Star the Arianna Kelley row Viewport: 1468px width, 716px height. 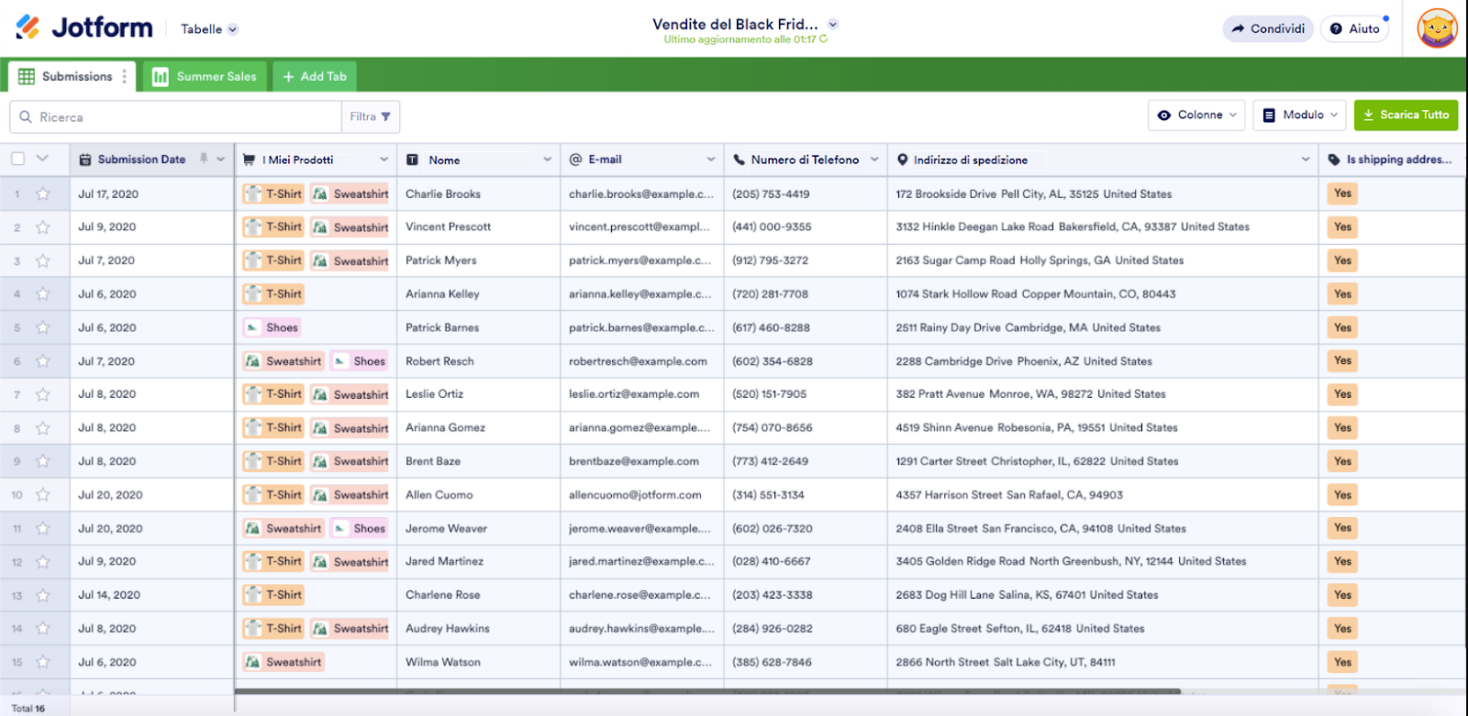point(42,294)
